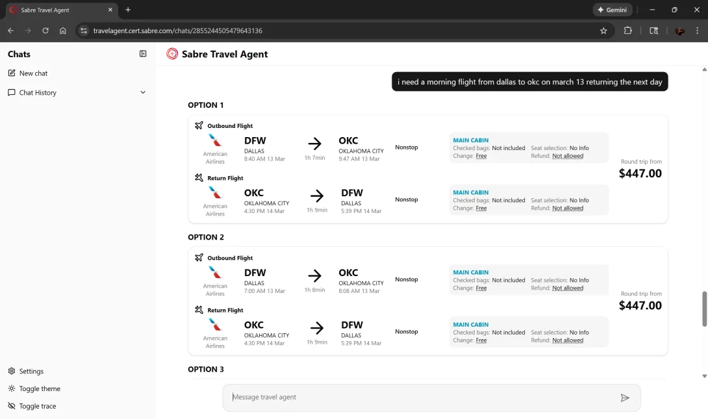
Task: Click Change Free link on Option 2 return
Action: [481, 340]
